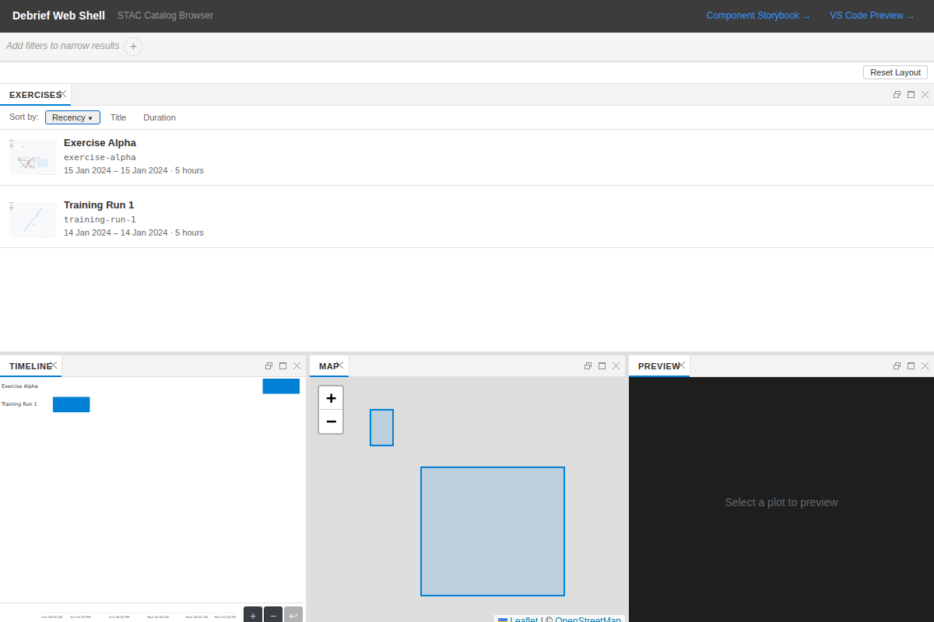934x622 pixels.
Task: Click the Reset Layout button
Action: tap(894, 72)
